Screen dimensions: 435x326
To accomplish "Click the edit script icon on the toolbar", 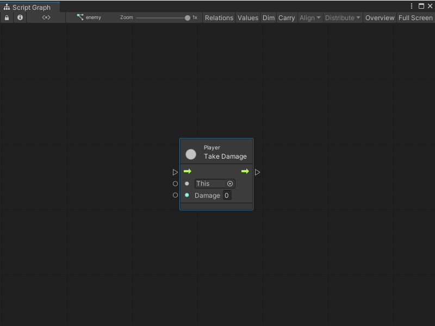I will point(46,17).
